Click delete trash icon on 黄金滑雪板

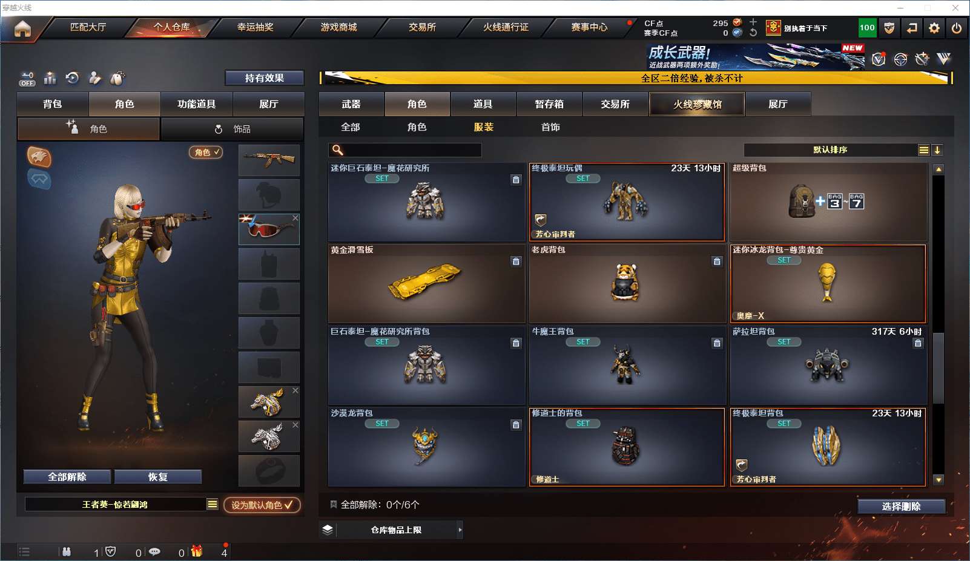[516, 261]
